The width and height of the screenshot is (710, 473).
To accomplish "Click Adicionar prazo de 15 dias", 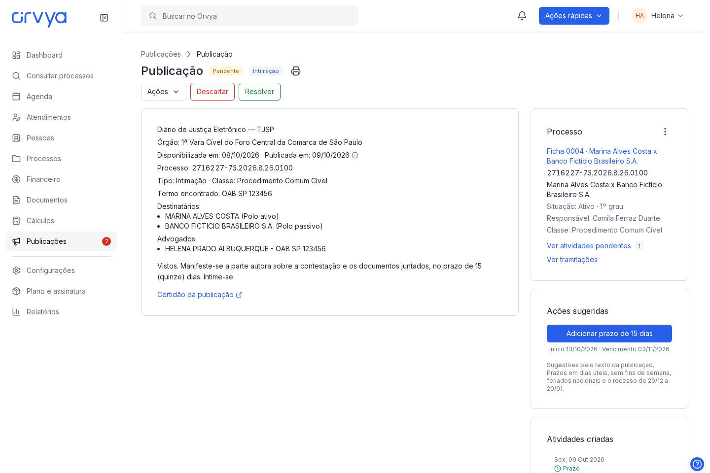I will pos(609,334).
